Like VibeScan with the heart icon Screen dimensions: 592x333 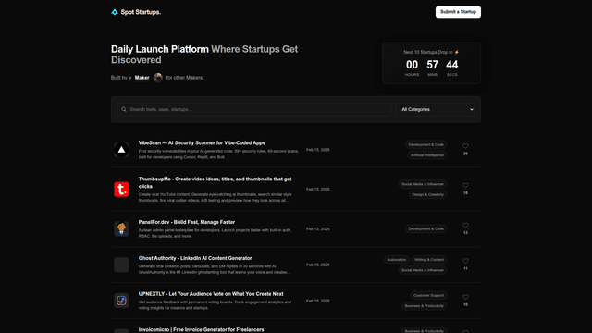(465, 146)
